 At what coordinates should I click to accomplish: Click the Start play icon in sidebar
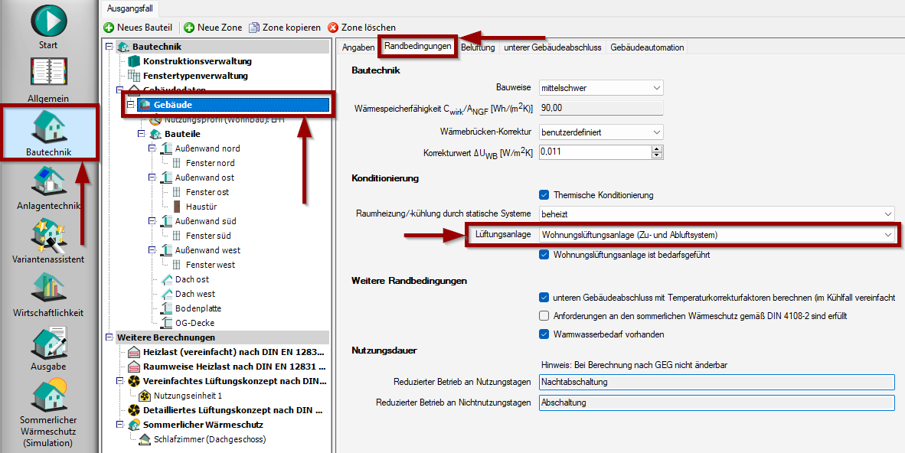49,20
